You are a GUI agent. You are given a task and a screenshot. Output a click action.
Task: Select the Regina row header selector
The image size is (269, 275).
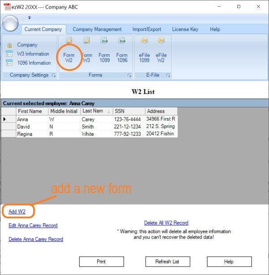[9, 134]
